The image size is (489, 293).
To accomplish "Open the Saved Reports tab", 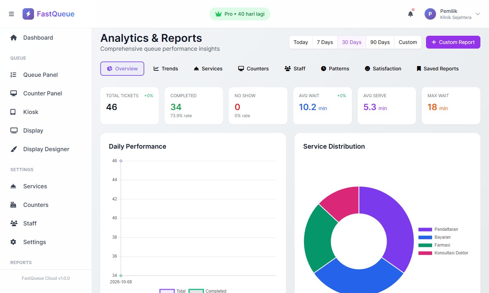I will pyautogui.click(x=437, y=69).
